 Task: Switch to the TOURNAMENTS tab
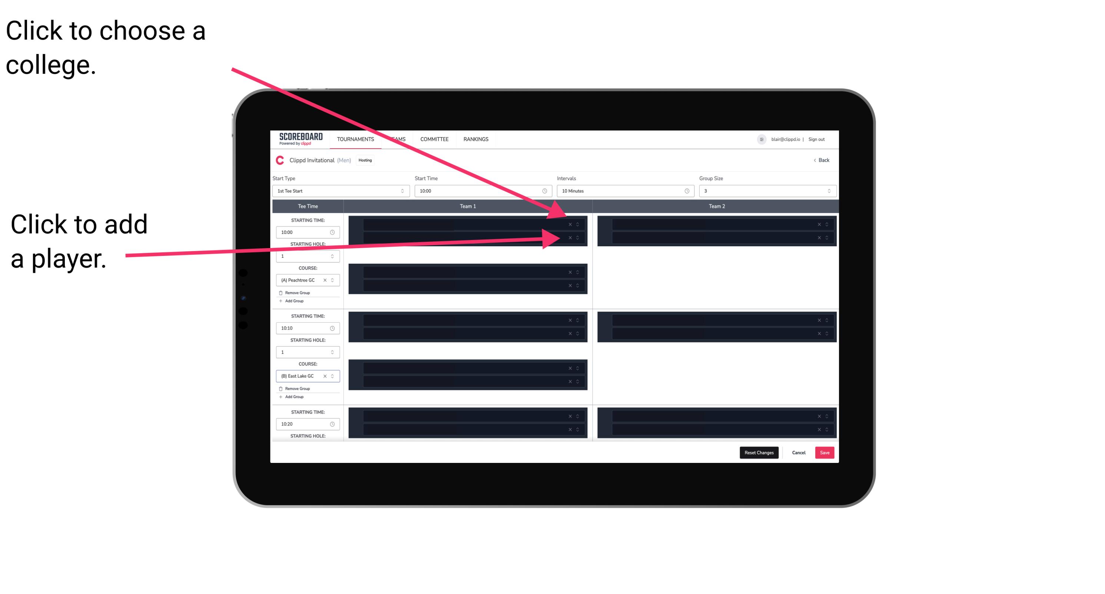[x=356, y=140]
